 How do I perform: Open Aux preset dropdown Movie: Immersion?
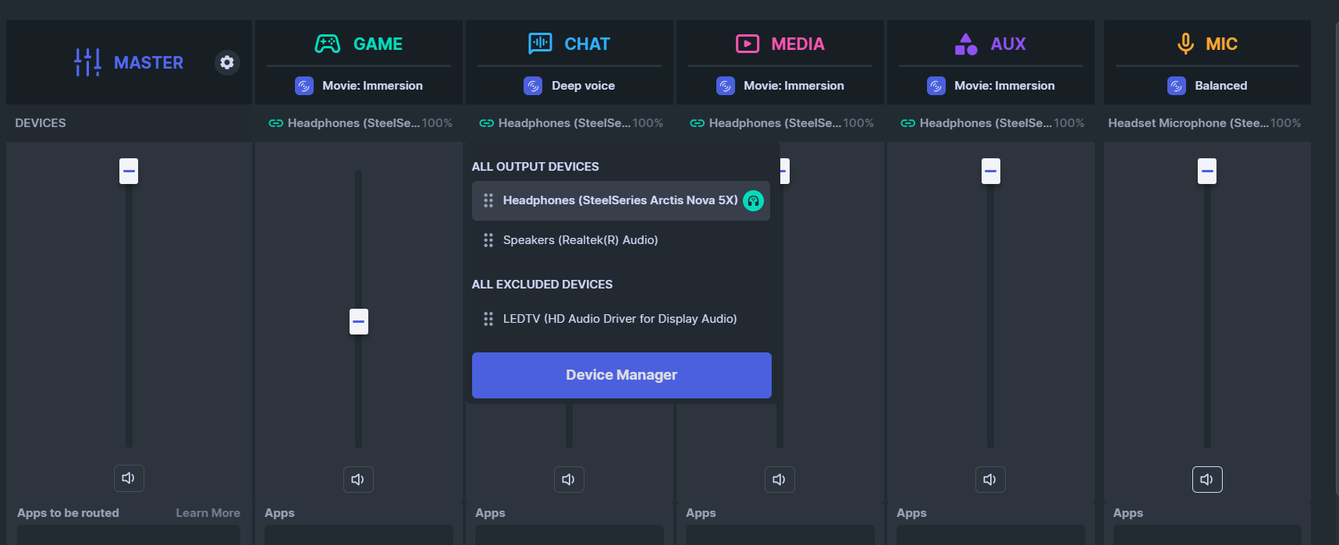coord(991,86)
